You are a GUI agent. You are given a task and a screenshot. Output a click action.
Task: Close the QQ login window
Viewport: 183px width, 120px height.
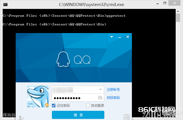[x=128, y=37]
